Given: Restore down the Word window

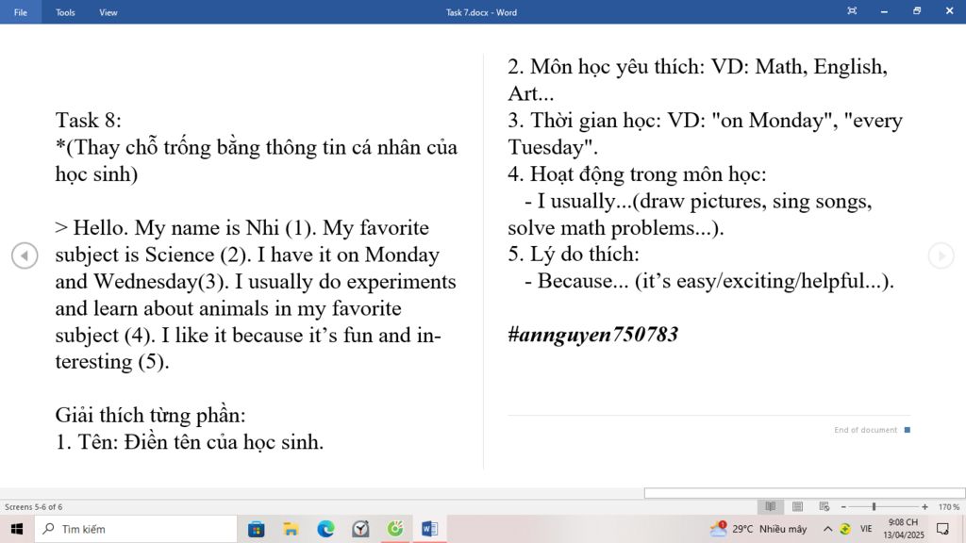Looking at the screenshot, I should coord(917,11).
